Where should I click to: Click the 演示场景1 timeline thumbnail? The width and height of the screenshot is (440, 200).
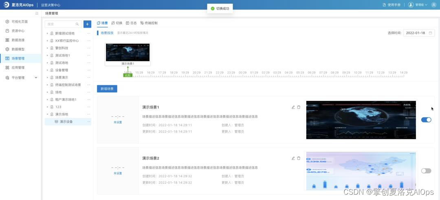(x=128, y=54)
